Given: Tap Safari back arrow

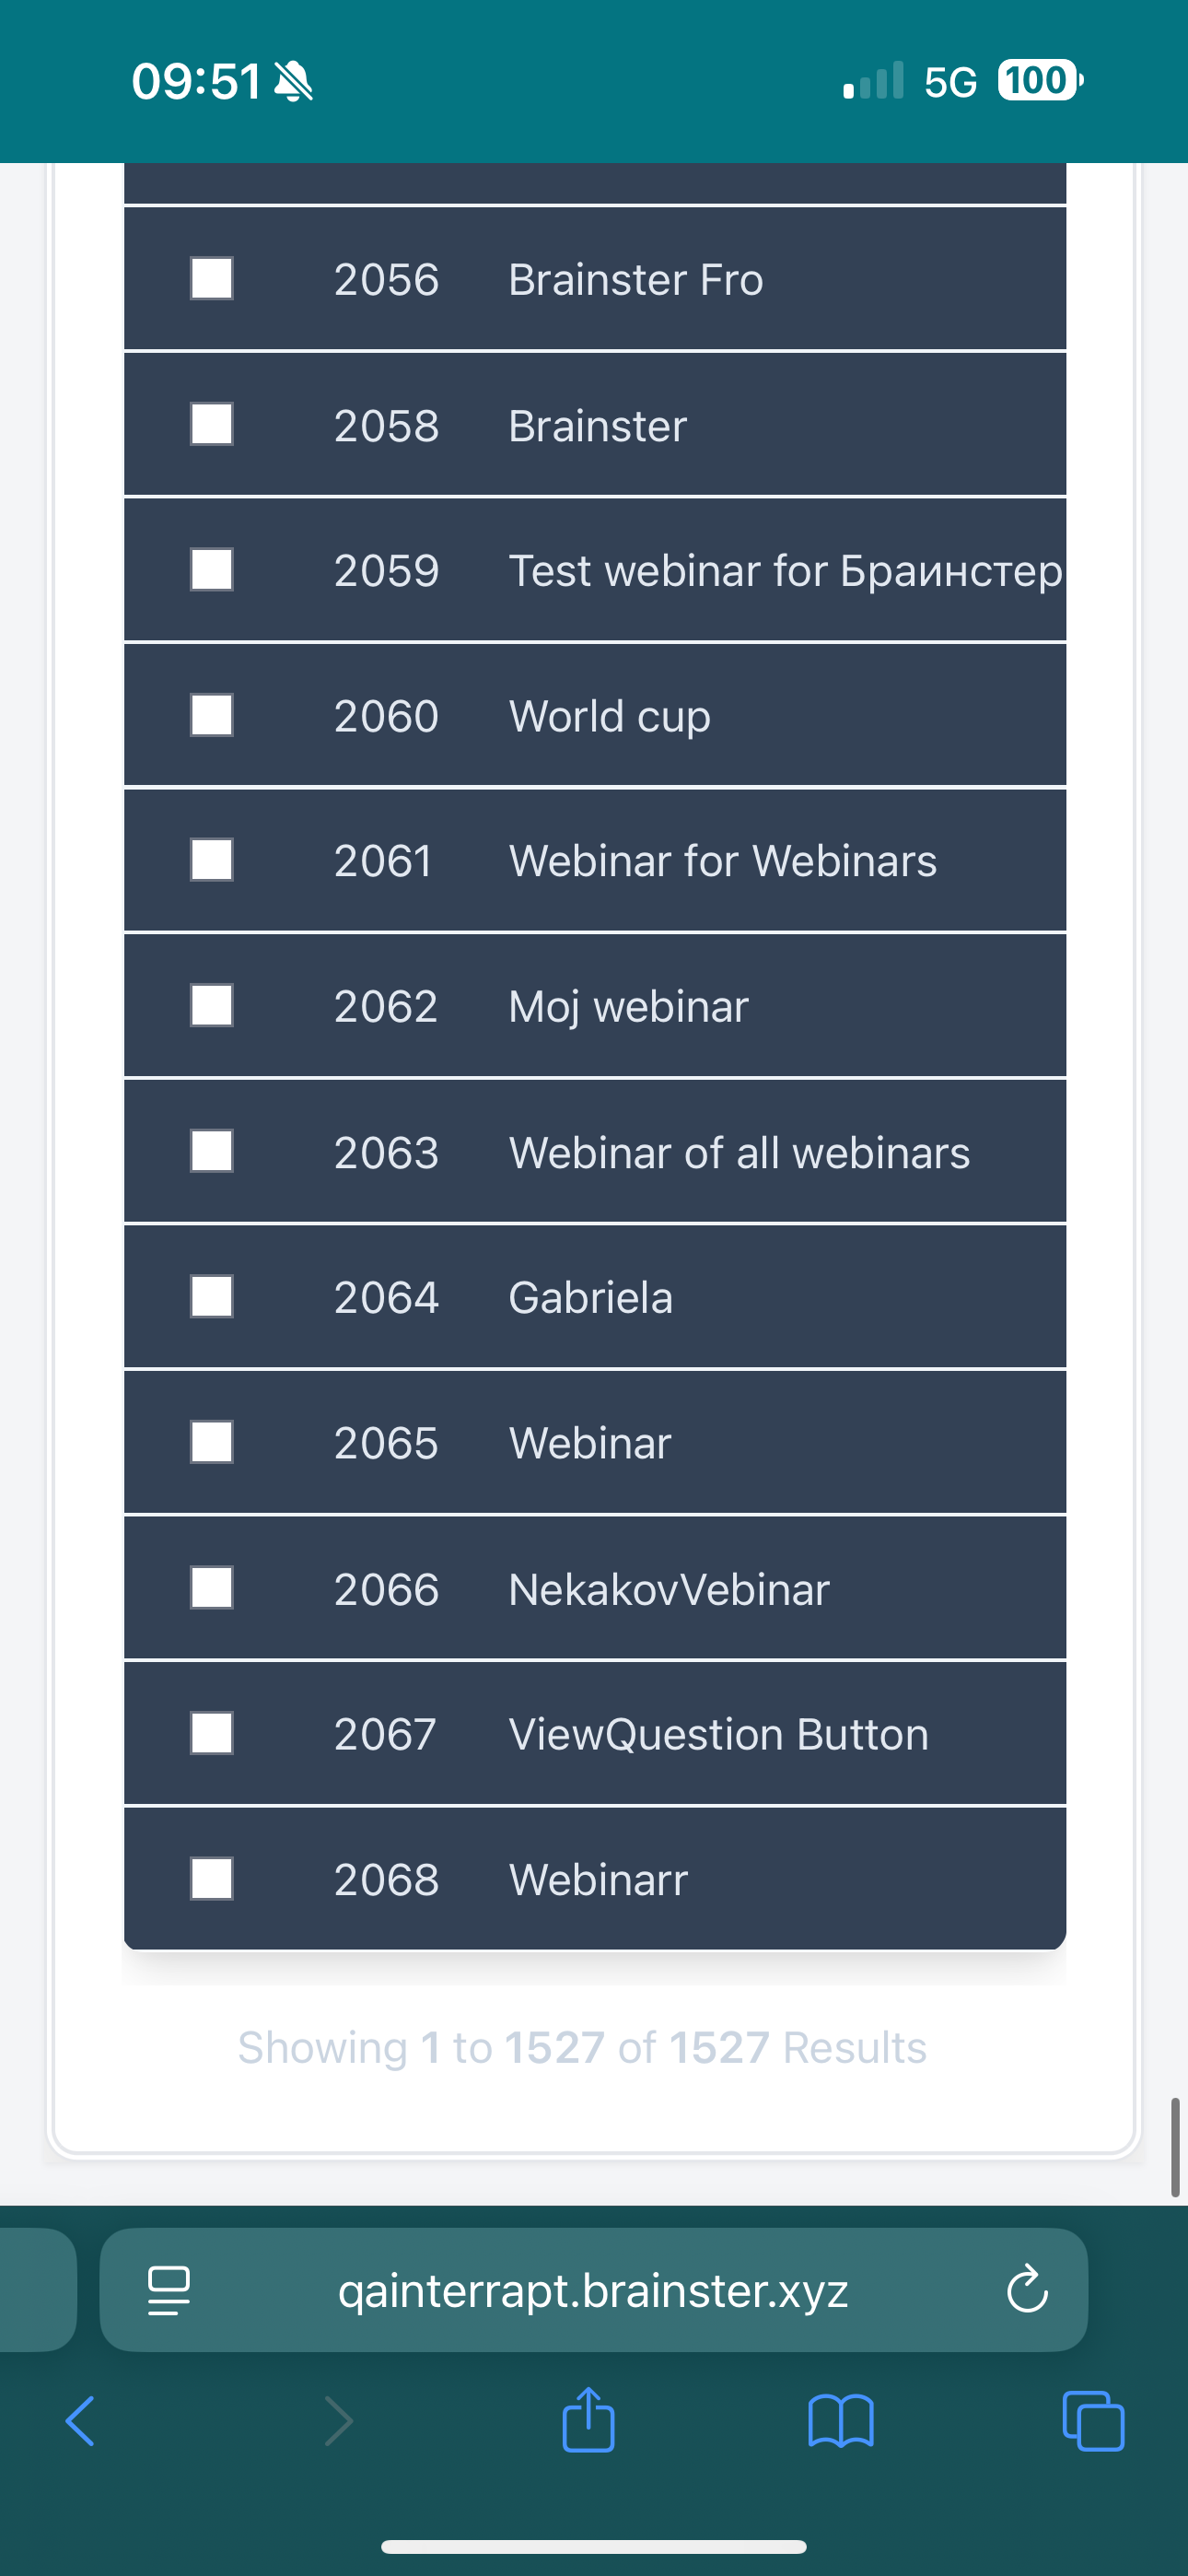Looking at the screenshot, I should 80,2421.
